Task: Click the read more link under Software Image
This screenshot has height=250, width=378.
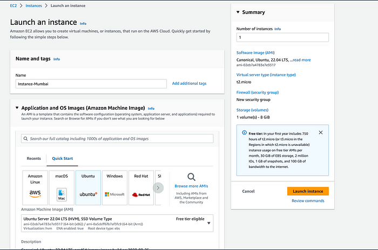Action: point(301,60)
